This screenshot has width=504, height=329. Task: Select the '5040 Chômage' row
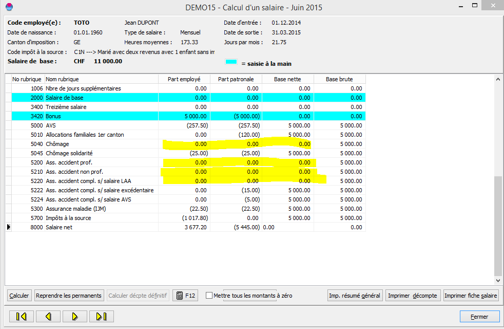coord(188,144)
